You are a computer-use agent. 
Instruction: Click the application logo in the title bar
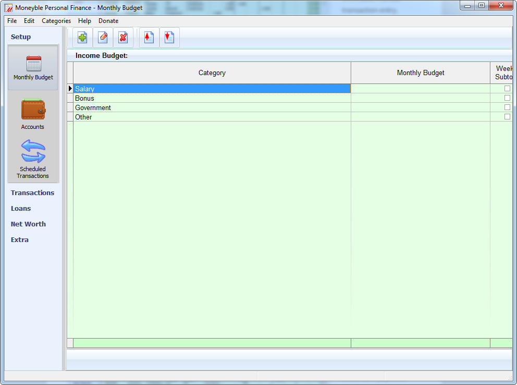click(x=7, y=7)
